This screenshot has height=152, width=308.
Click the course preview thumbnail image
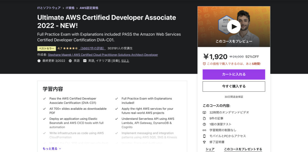(x=234, y=26)
